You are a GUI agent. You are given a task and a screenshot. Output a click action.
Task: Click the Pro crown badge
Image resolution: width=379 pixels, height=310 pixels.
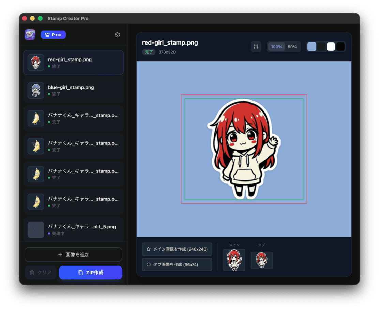point(53,34)
